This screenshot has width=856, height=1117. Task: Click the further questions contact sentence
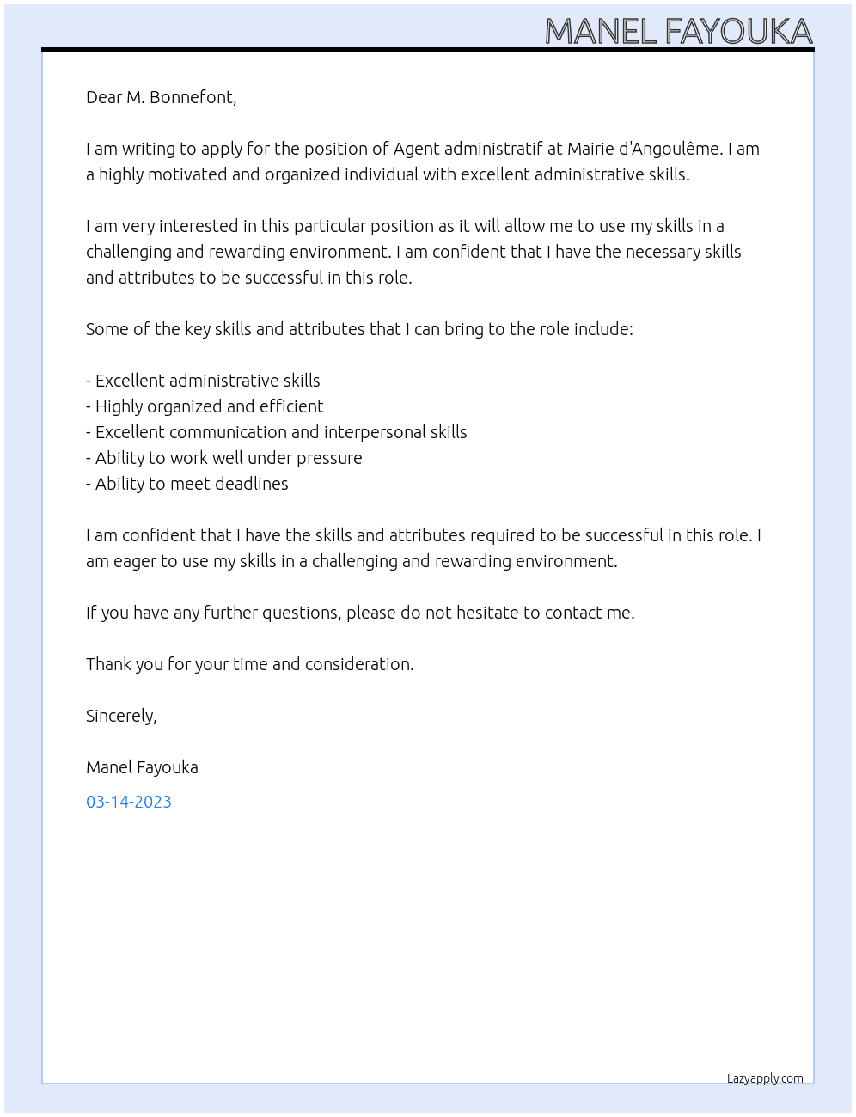coord(360,613)
